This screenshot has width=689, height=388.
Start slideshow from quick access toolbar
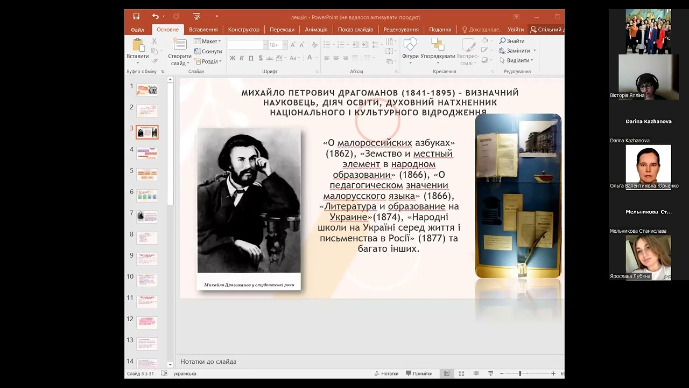[196, 17]
